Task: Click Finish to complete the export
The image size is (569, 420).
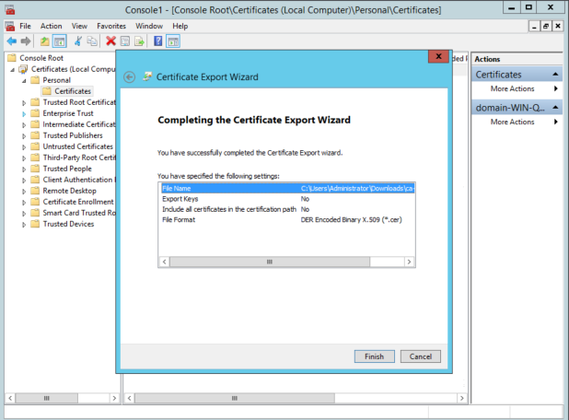Action: pyautogui.click(x=374, y=356)
